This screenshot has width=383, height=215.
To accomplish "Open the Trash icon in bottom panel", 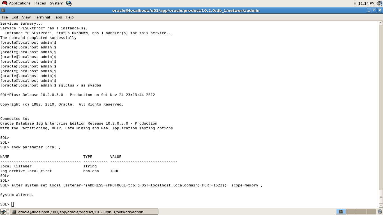I will click(x=380, y=212).
